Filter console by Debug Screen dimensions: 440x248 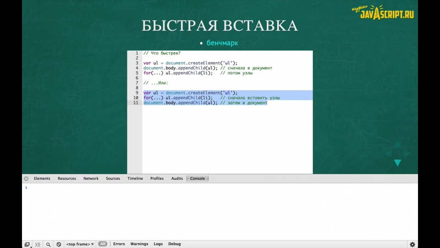coord(174,244)
